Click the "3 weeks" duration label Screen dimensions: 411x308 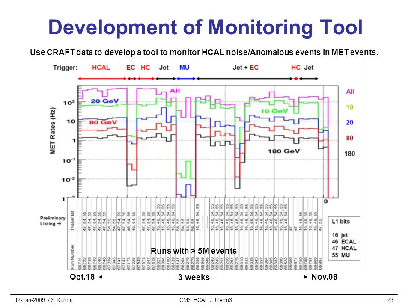[x=194, y=277]
